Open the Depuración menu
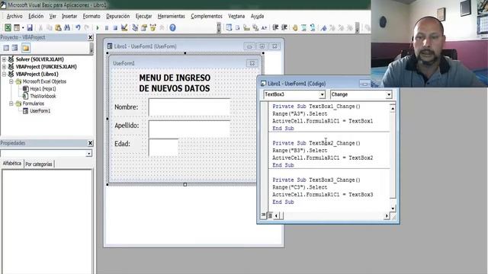This screenshot has width=488, height=274. pyautogui.click(x=118, y=16)
